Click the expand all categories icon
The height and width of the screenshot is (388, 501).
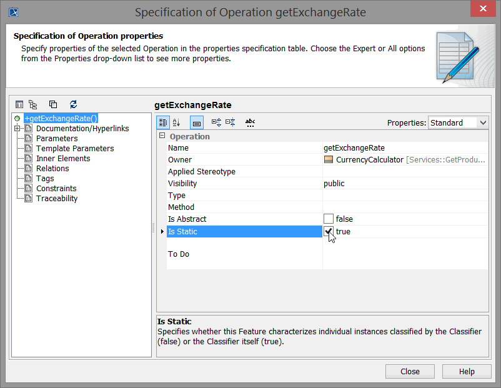pos(216,122)
